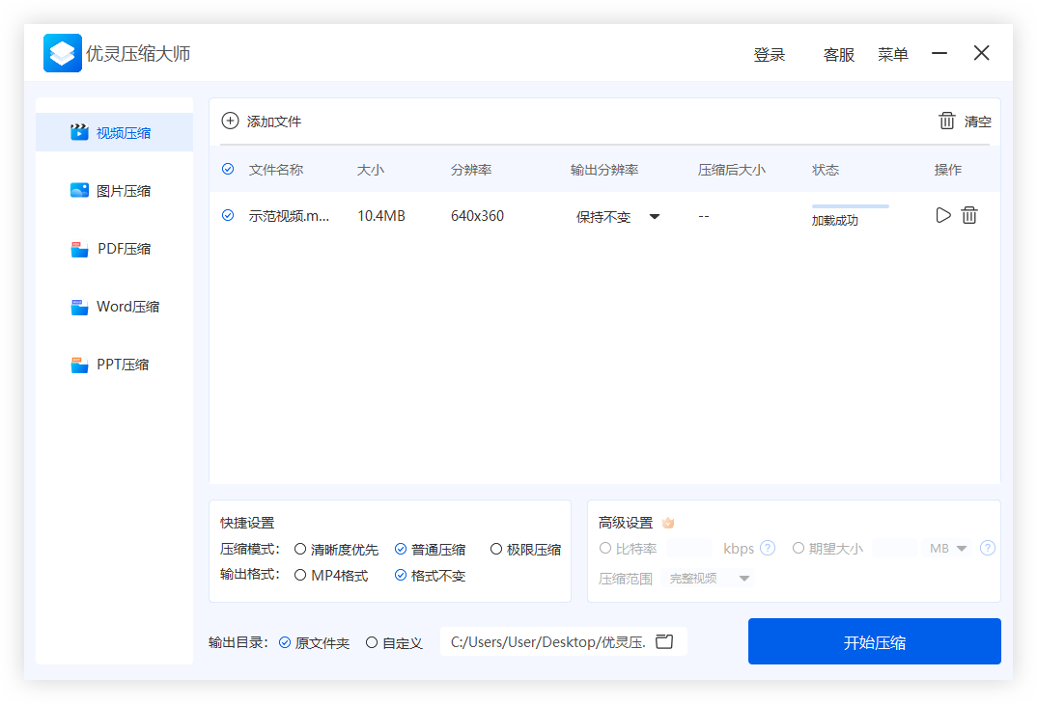1037x704 pixels.
Task: Choose MP4格式 output format
Action: (301, 576)
